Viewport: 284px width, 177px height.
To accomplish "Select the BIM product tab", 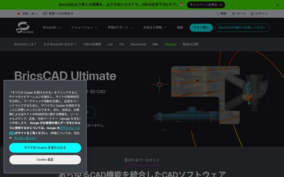I will tap(155, 44).
